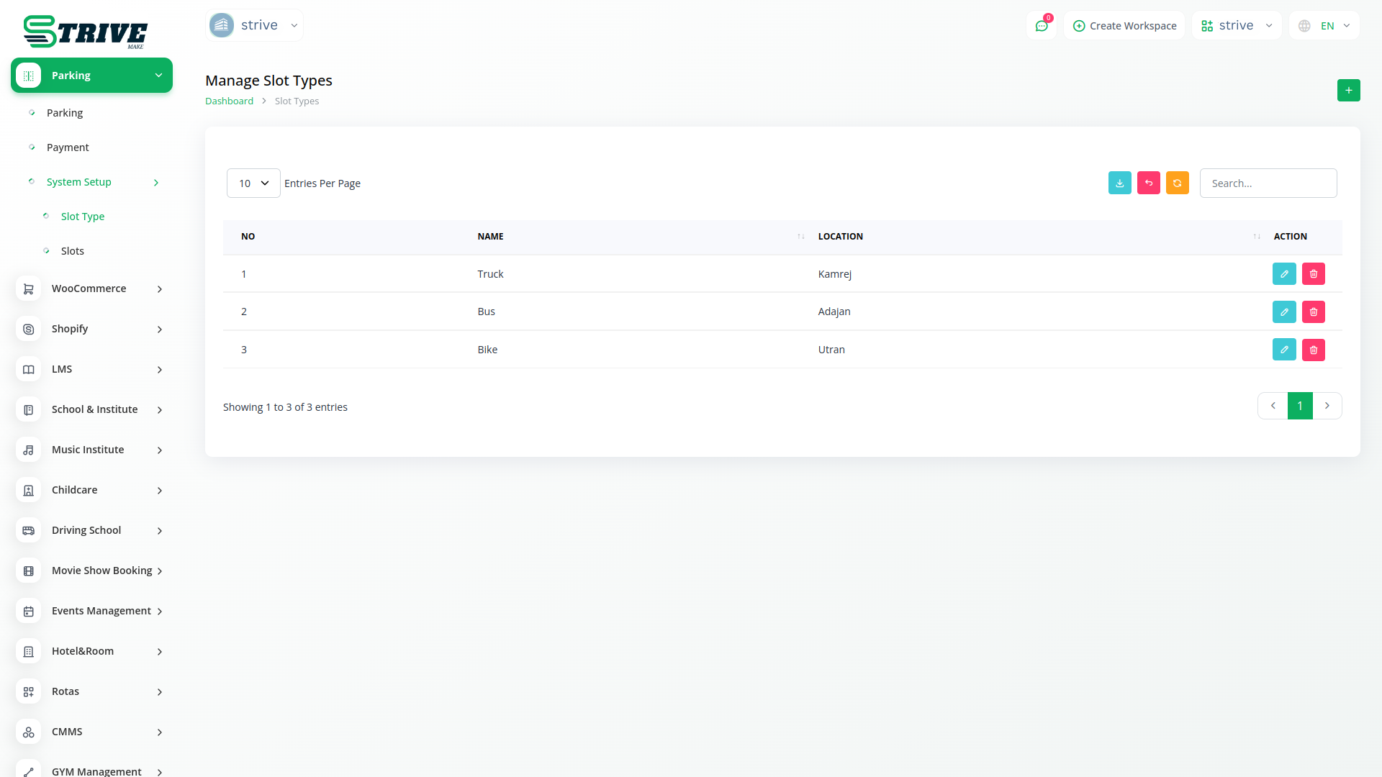
Task: Click the Kamrej location cell
Action: click(835, 274)
